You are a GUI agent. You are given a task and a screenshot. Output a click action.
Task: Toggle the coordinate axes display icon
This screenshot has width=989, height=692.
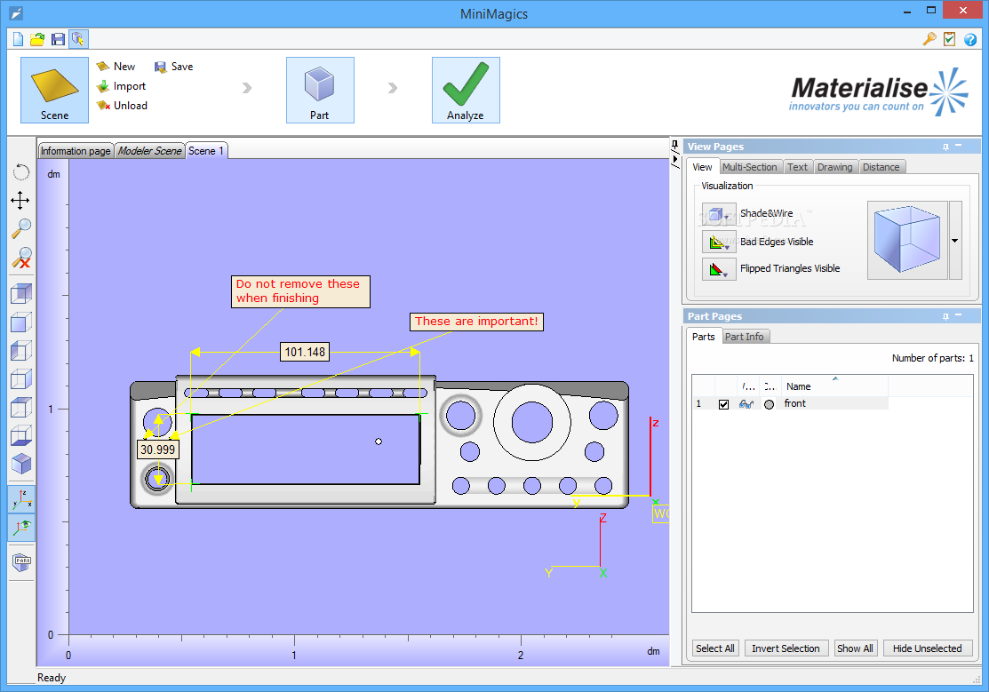click(x=21, y=499)
